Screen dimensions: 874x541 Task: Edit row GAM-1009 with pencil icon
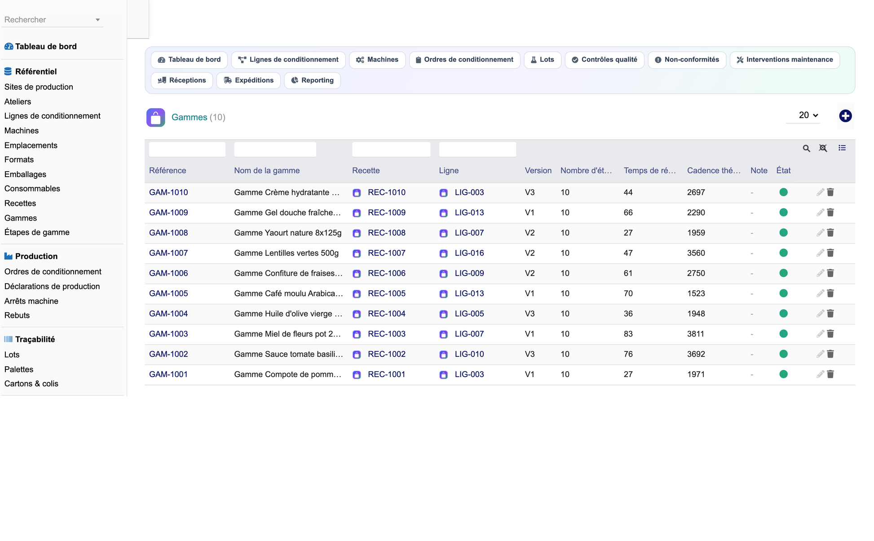(x=820, y=213)
